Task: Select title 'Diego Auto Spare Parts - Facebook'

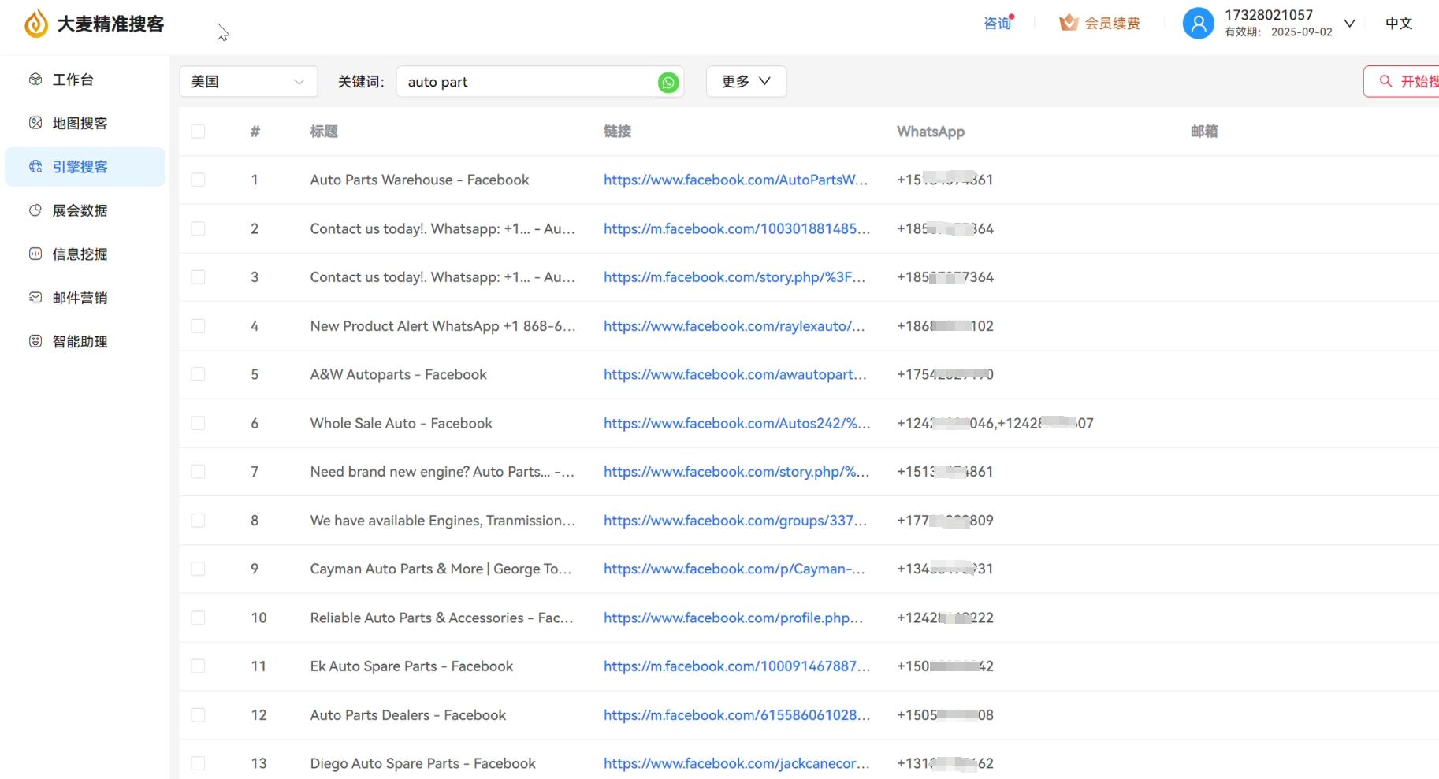Action: click(422, 763)
